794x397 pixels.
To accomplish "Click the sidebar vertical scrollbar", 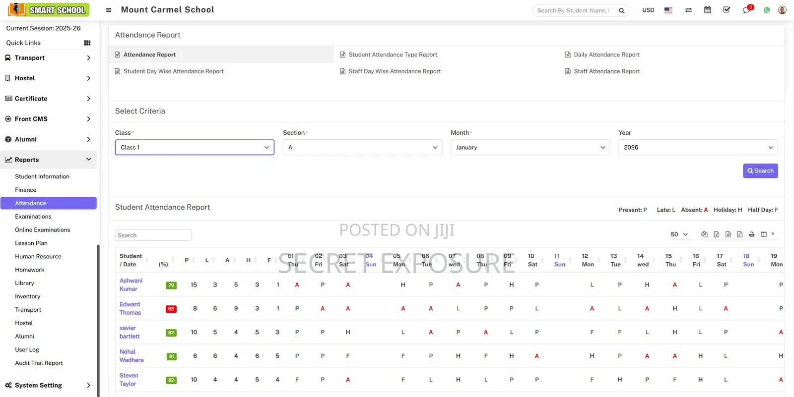I will pyautogui.click(x=98, y=320).
